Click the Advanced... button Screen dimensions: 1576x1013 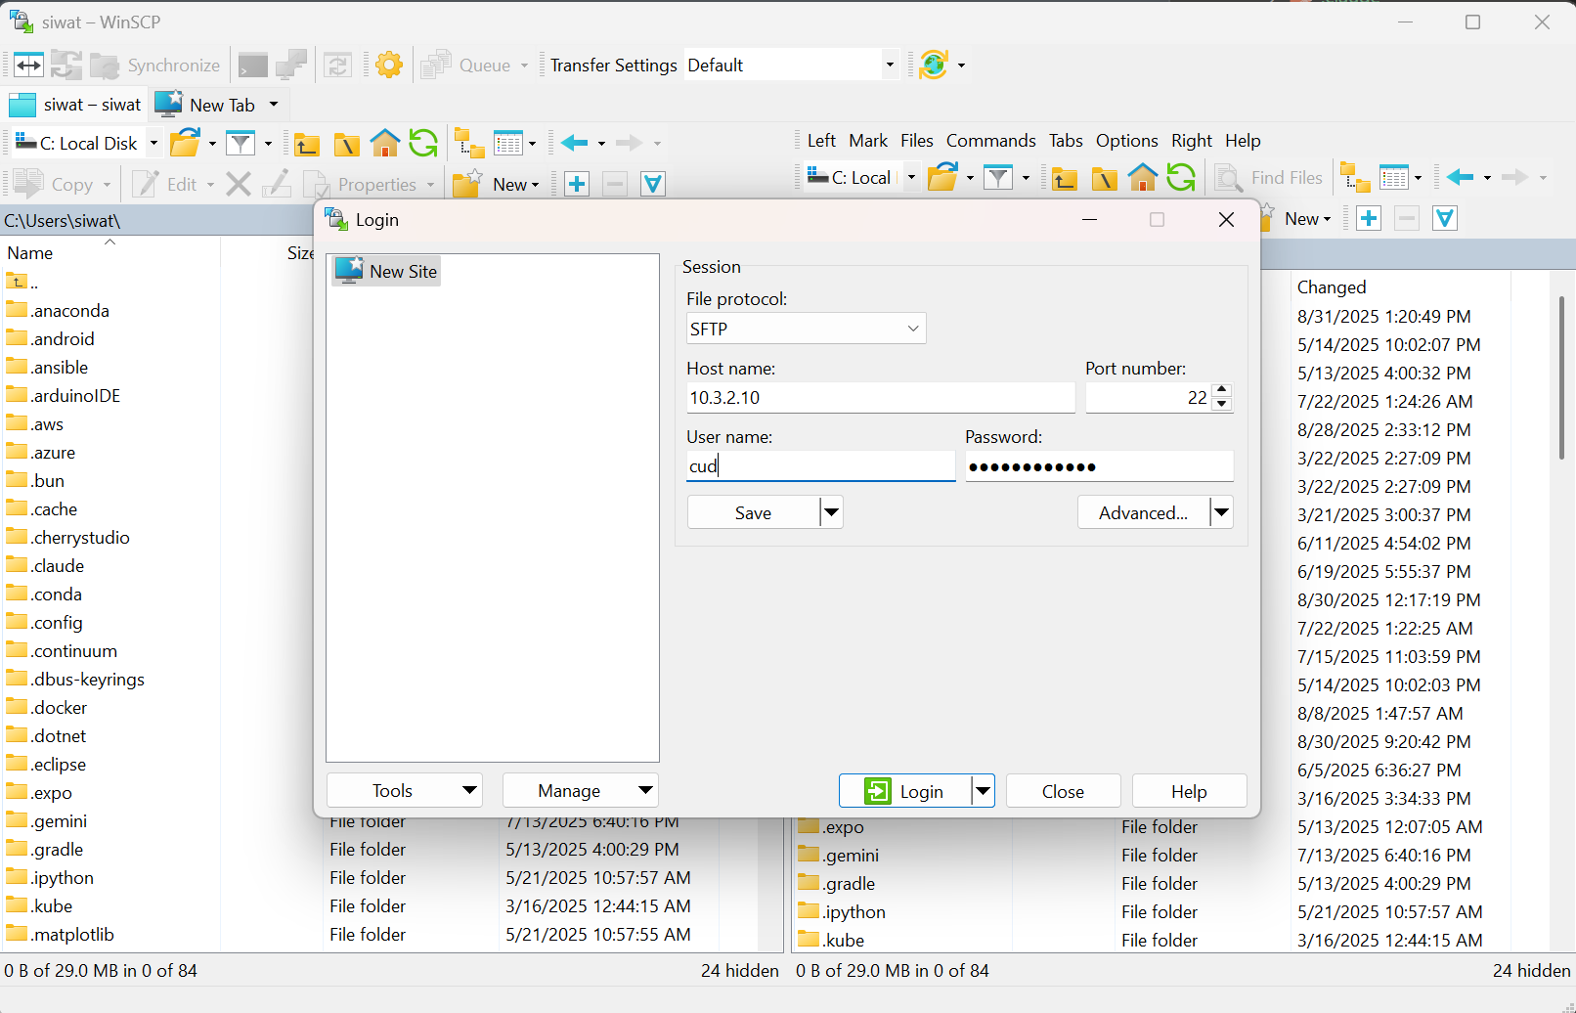coord(1144,512)
